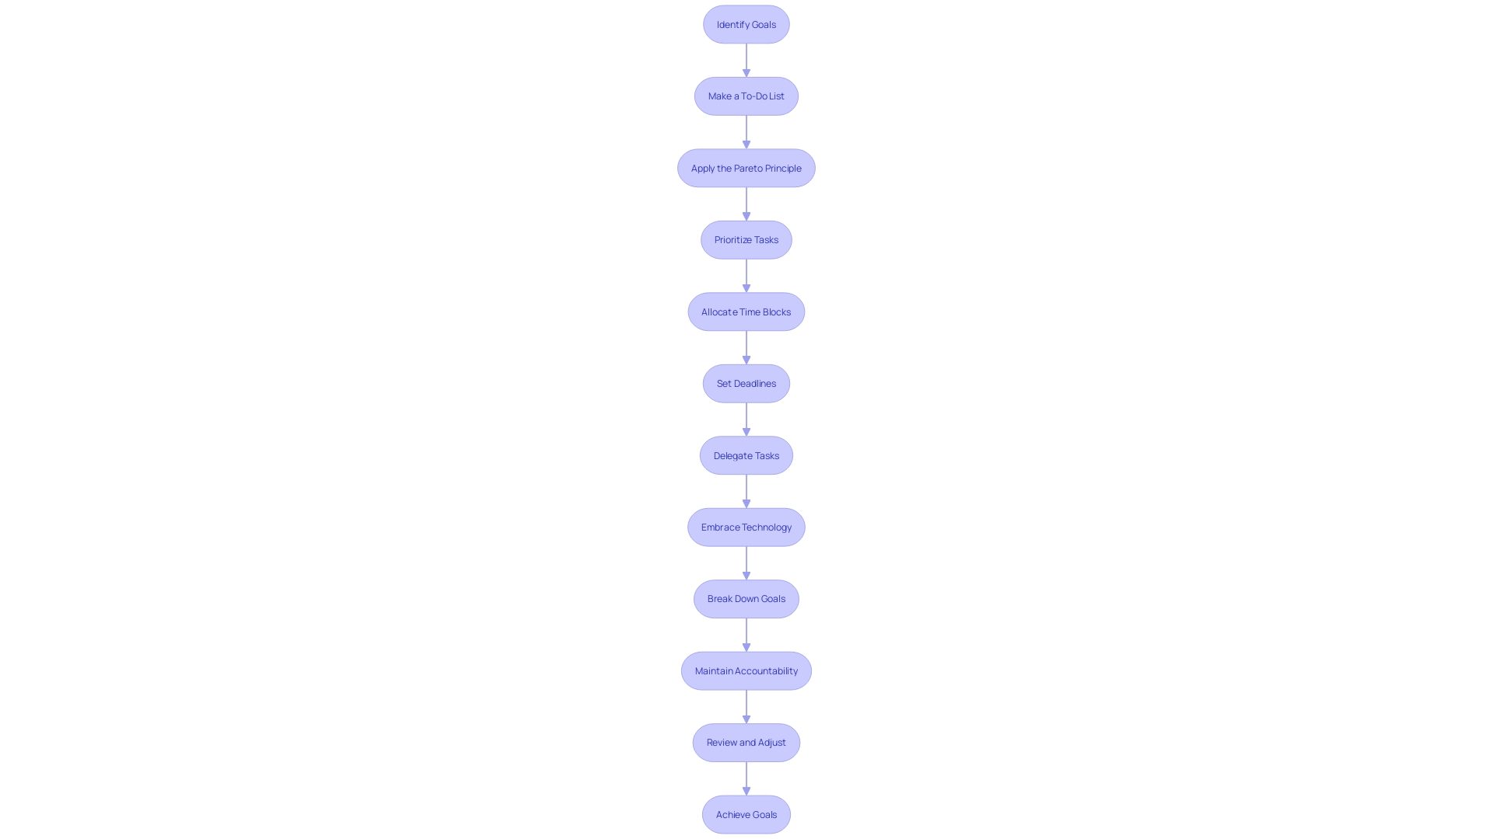
Task: Toggle visibility of Maintain Accountability node
Action: (x=746, y=670)
